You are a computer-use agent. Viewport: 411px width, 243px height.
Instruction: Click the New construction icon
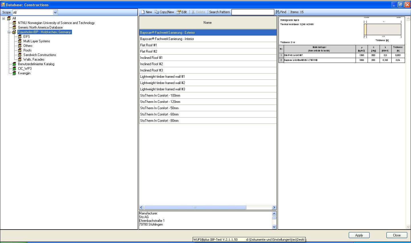143,12
